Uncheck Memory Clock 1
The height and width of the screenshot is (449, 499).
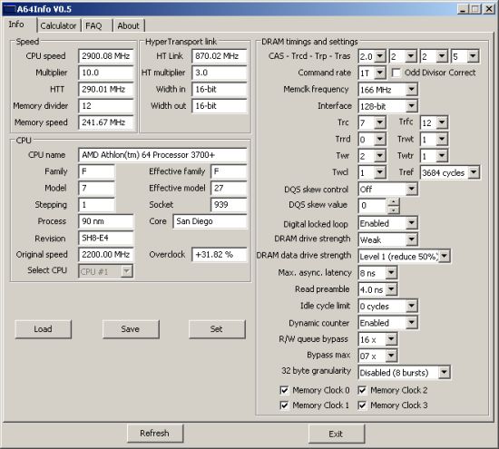(x=284, y=405)
